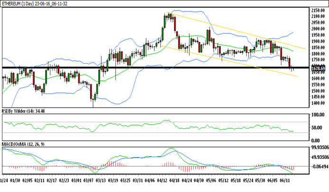Click the RSI 100.00 scale label
The image size is (329, 192).
coord(318,115)
